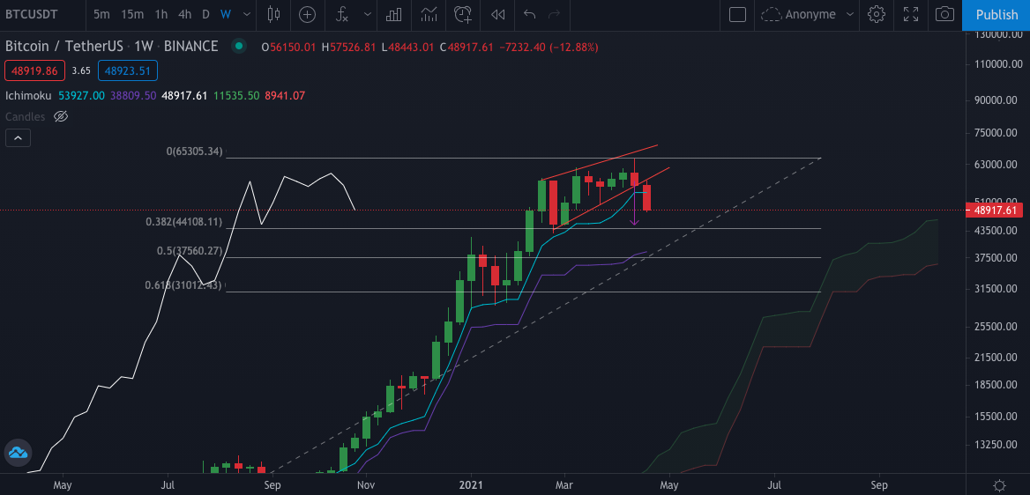Select the chart layout square icon

coord(738,14)
